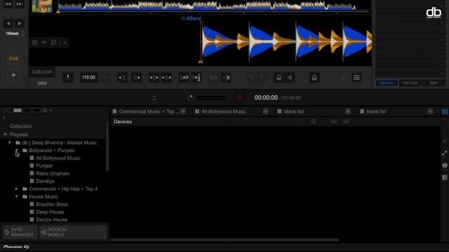Viewport: 449px width, 252px height.
Task: Start playback with the play button
Action: coord(14,75)
